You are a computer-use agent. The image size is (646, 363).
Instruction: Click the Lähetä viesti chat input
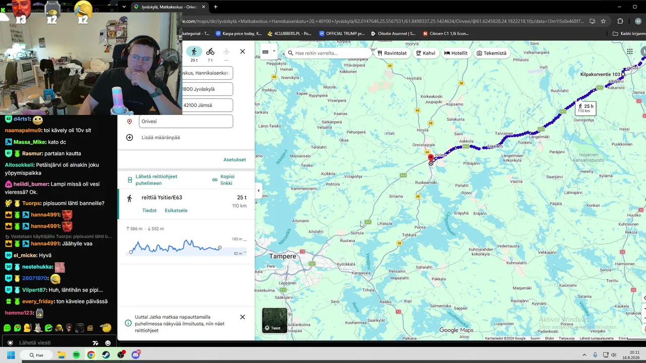click(53, 343)
